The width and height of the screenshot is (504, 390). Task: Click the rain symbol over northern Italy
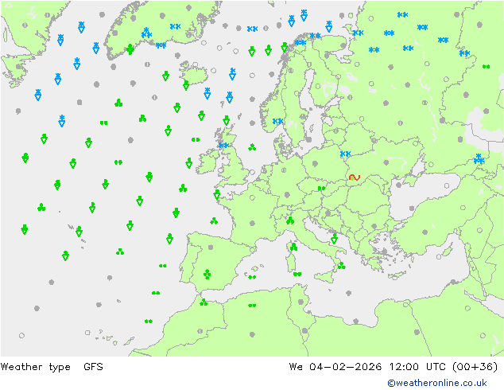point(290,220)
